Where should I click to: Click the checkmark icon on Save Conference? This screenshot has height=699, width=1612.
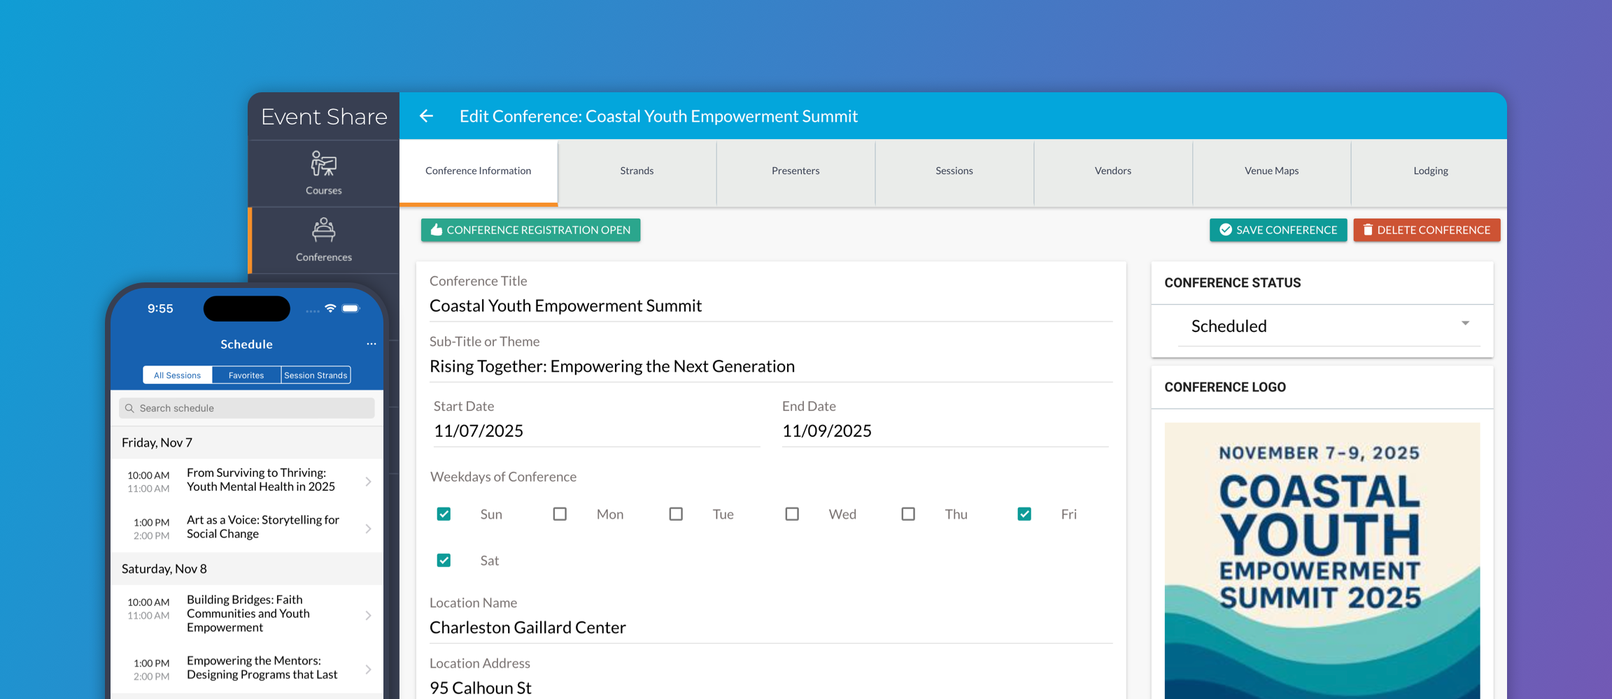1226,230
